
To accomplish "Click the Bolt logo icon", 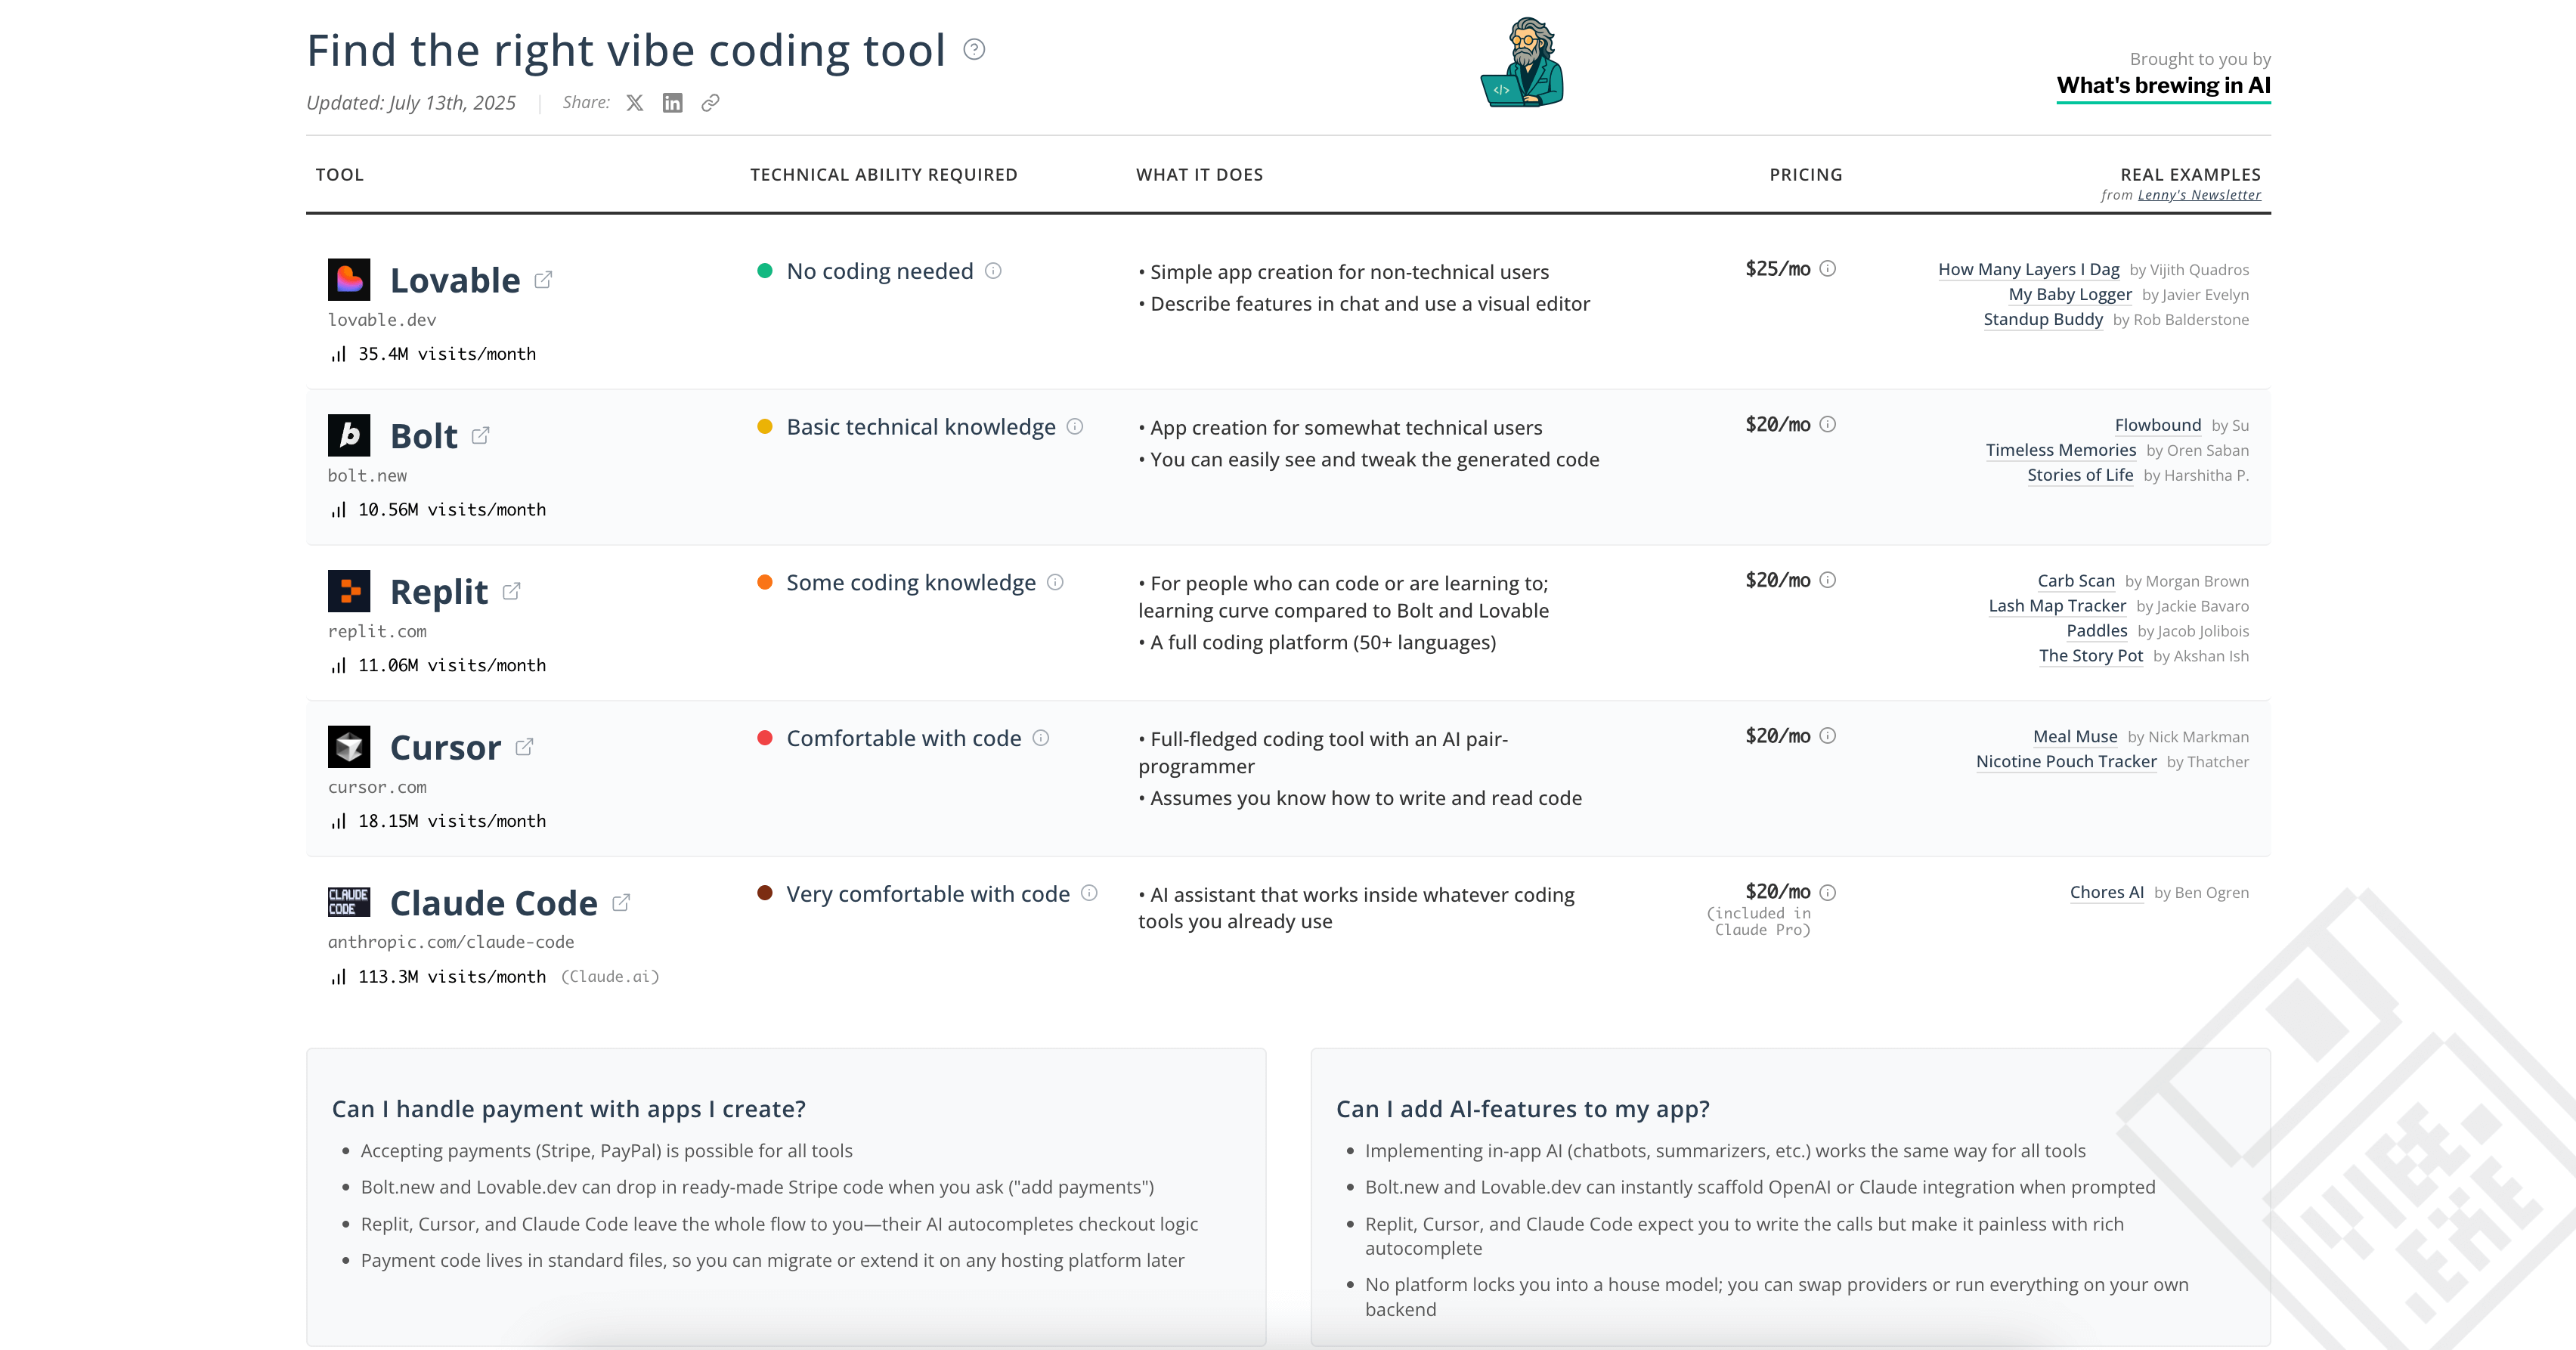I will (349, 435).
